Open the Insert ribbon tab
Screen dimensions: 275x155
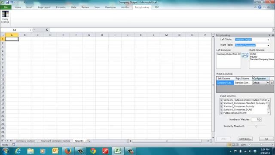click(29, 7)
